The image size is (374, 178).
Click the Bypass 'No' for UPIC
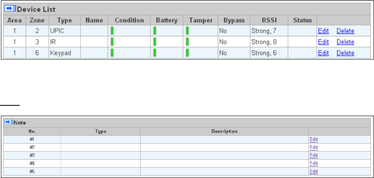[x=223, y=31]
